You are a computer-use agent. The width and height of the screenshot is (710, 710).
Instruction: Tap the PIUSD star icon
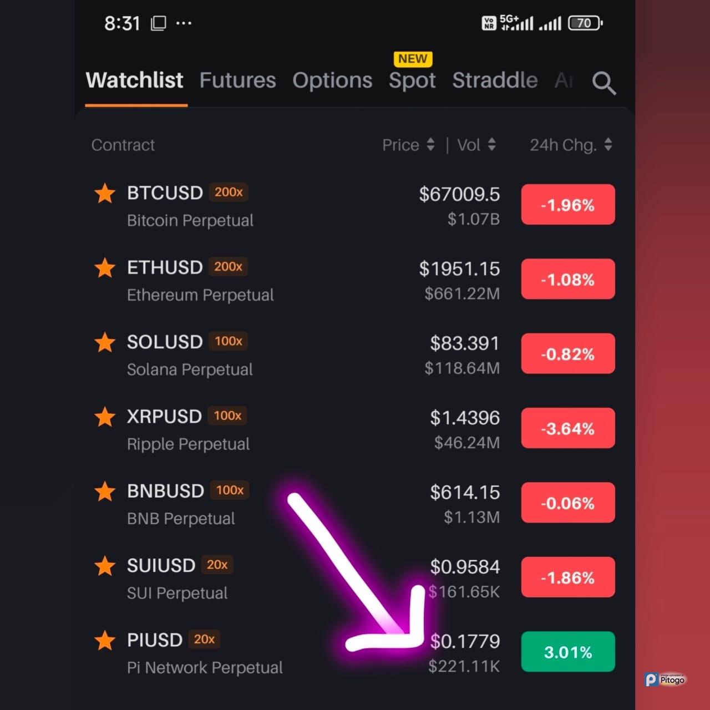click(105, 640)
